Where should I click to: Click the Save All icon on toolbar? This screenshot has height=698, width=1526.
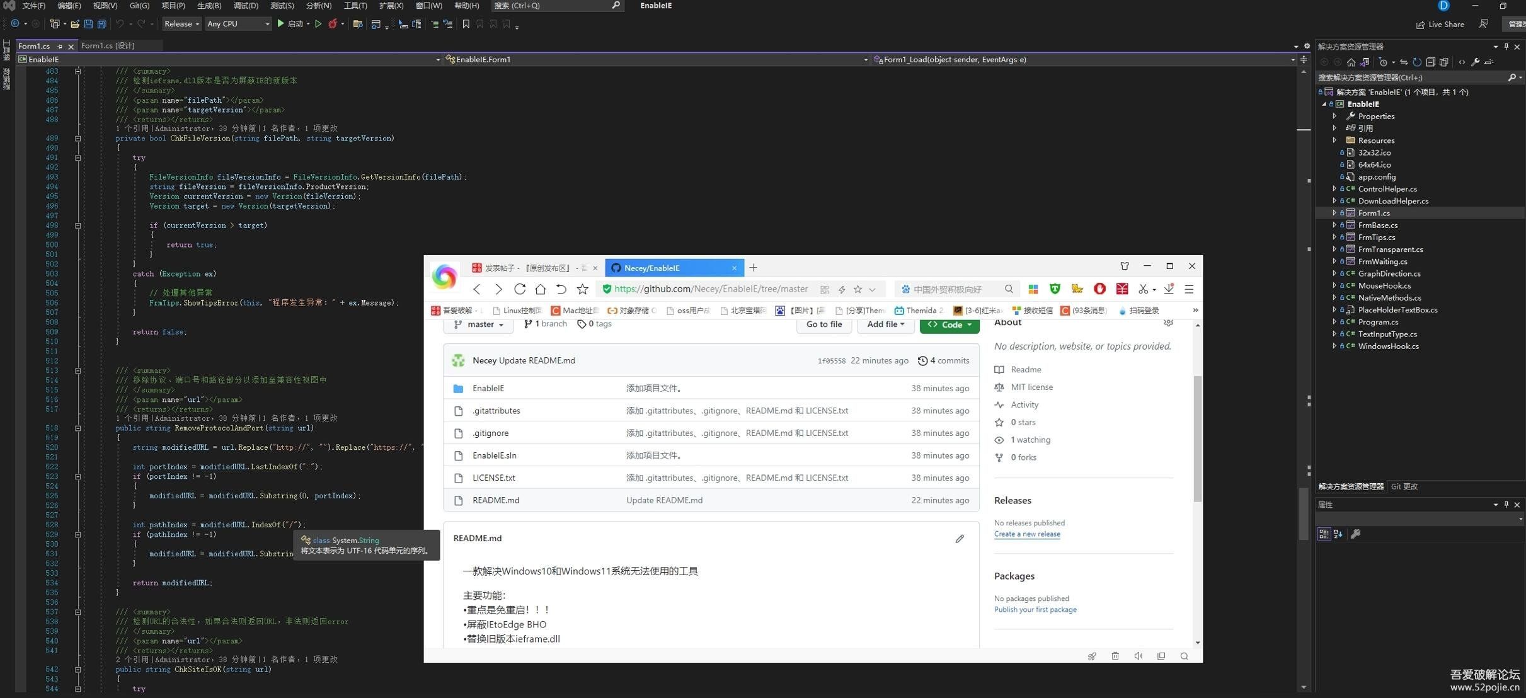(x=101, y=24)
